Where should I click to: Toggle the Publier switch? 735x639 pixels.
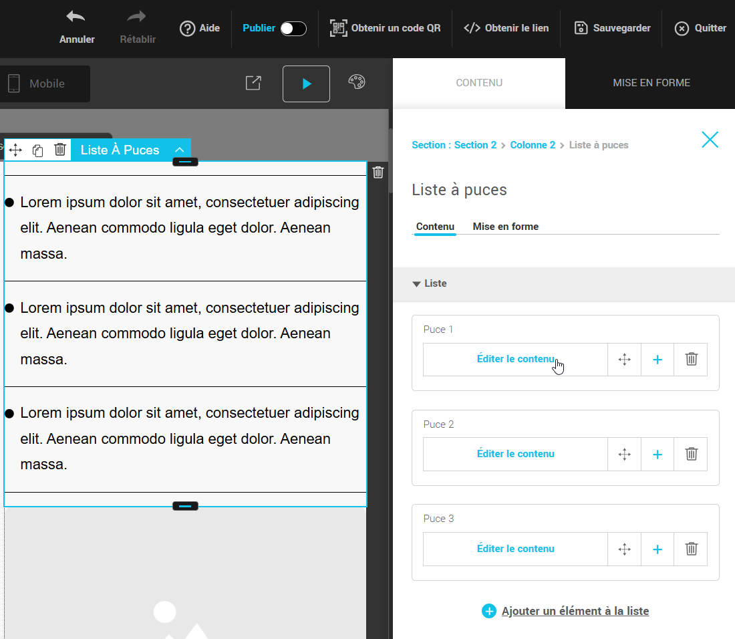click(293, 28)
